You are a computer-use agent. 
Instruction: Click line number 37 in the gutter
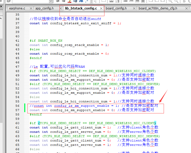coord(17,23)
